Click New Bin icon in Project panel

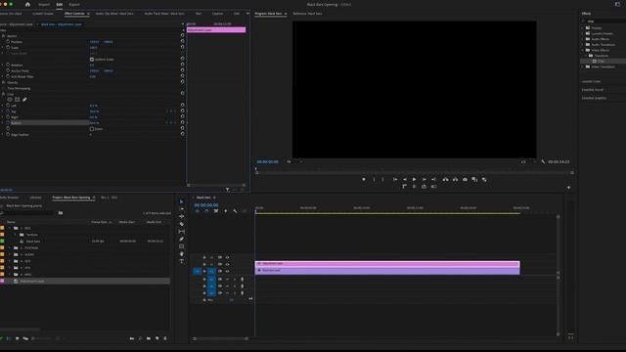[149, 338]
